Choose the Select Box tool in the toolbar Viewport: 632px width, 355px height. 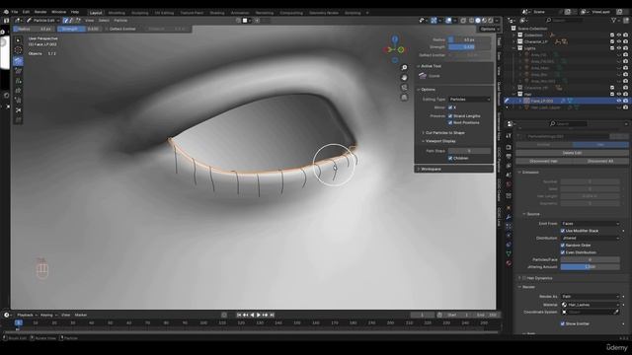click(18, 40)
